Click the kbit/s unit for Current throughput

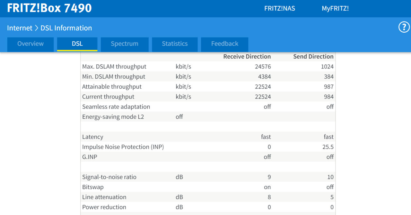(183, 97)
